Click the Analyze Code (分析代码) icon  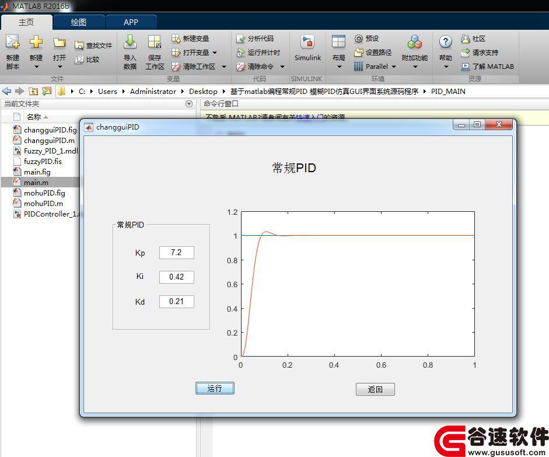coord(240,39)
